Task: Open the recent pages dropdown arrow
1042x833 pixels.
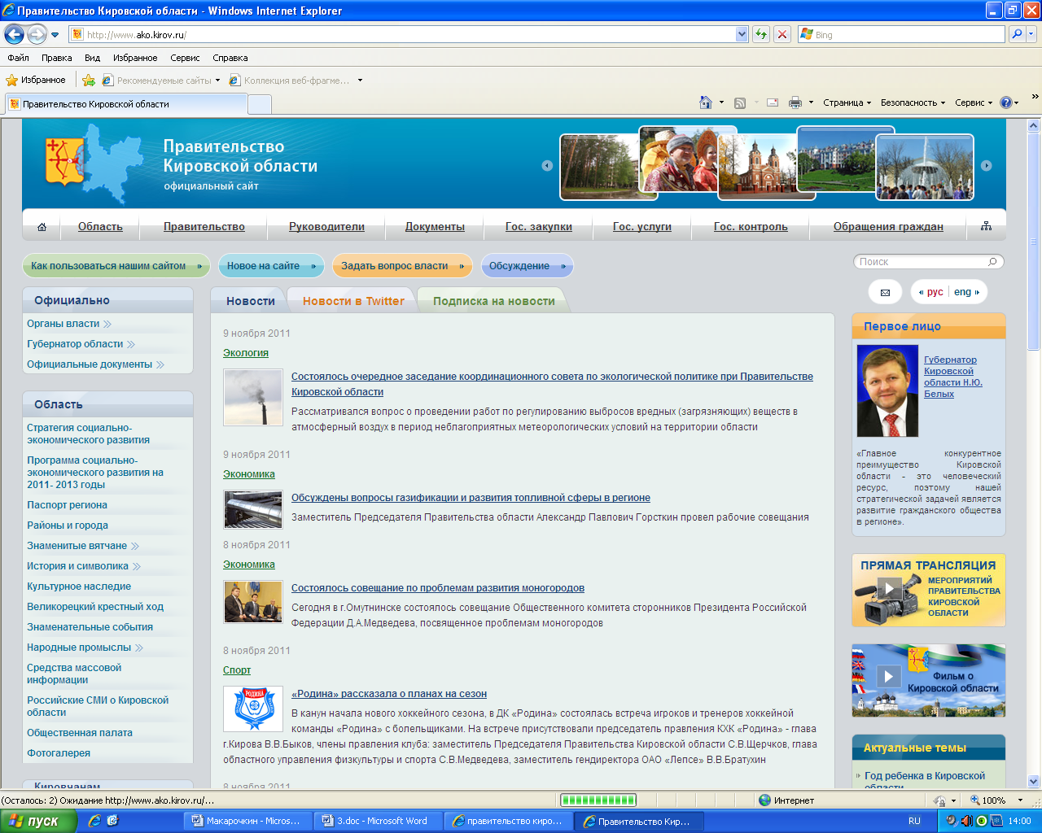Action: 55,35
